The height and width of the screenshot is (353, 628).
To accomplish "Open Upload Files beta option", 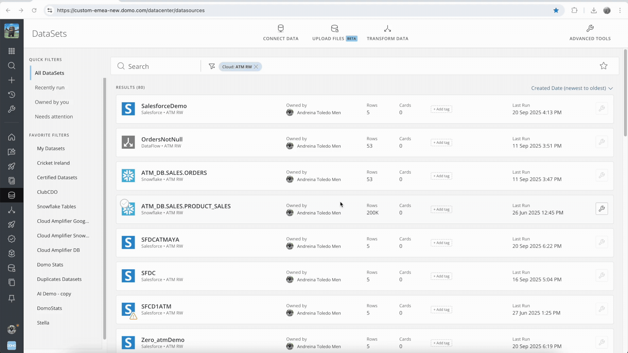I will pos(335,33).
